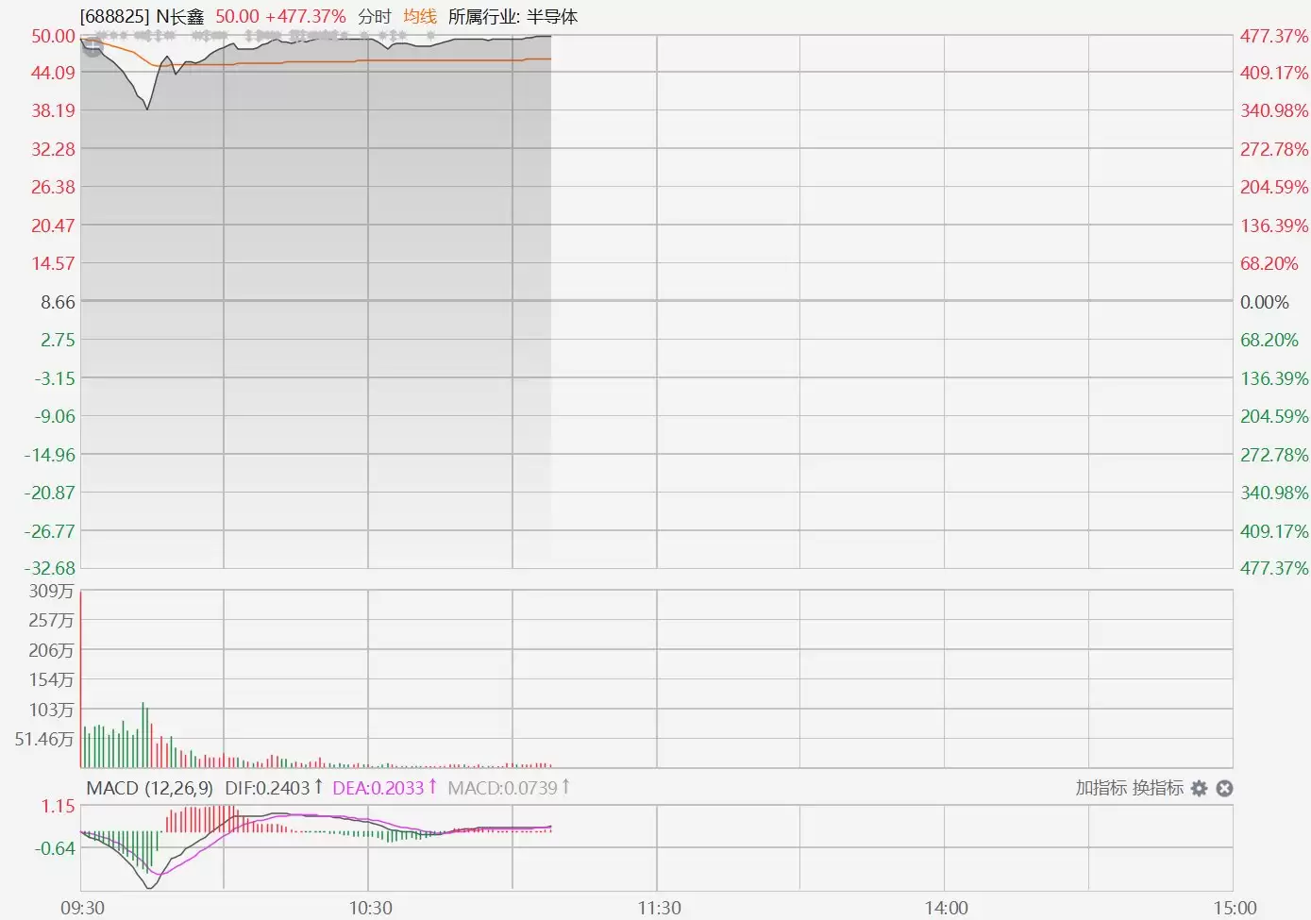Image resolution: width=1311 pixels, height=920 pixels.
Task: Click the stock name N长鑫
Action: point(180,16)
